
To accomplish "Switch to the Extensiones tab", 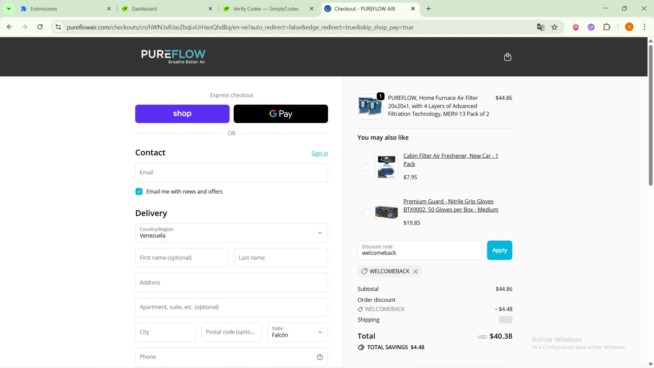I will tap(65, 9).
